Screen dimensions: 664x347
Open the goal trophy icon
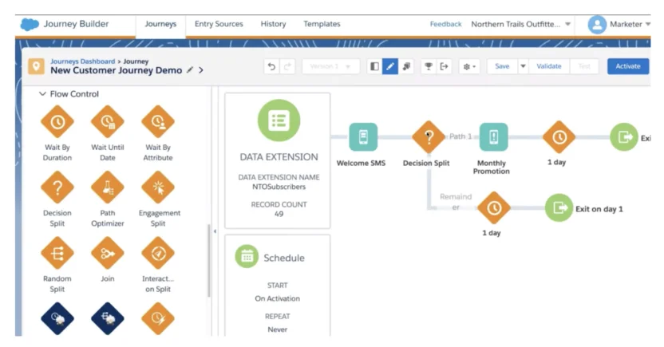pyautogui.click(x=427, y=66)
